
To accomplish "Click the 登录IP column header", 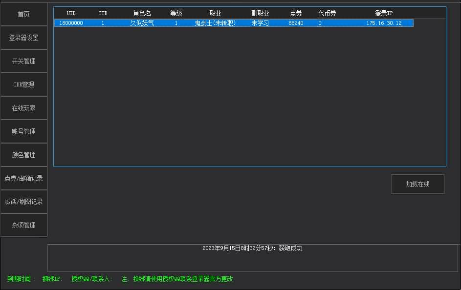I will click(x=384, y=13).
